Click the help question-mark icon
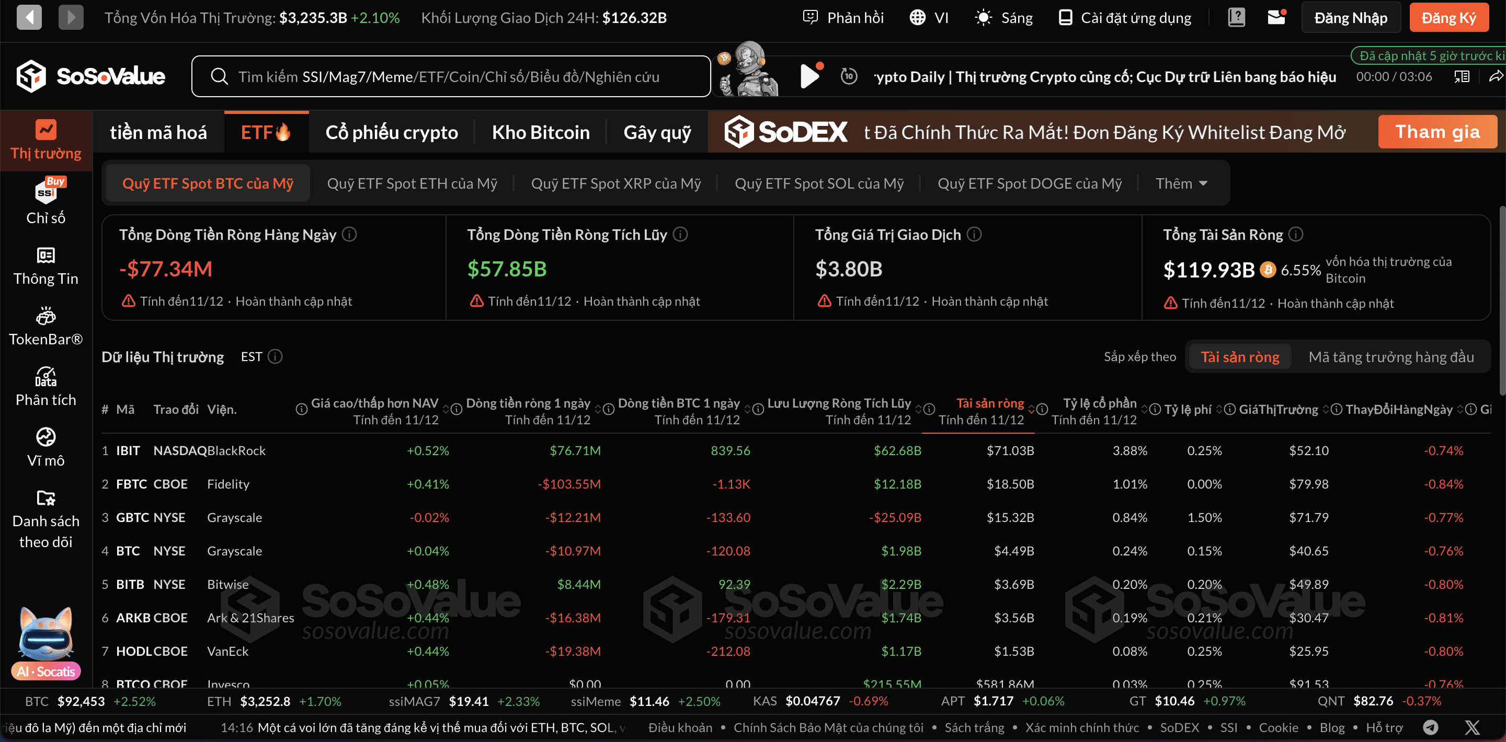 pos(1237,18)
